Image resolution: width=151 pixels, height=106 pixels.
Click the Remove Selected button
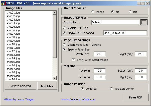point(21,86)
